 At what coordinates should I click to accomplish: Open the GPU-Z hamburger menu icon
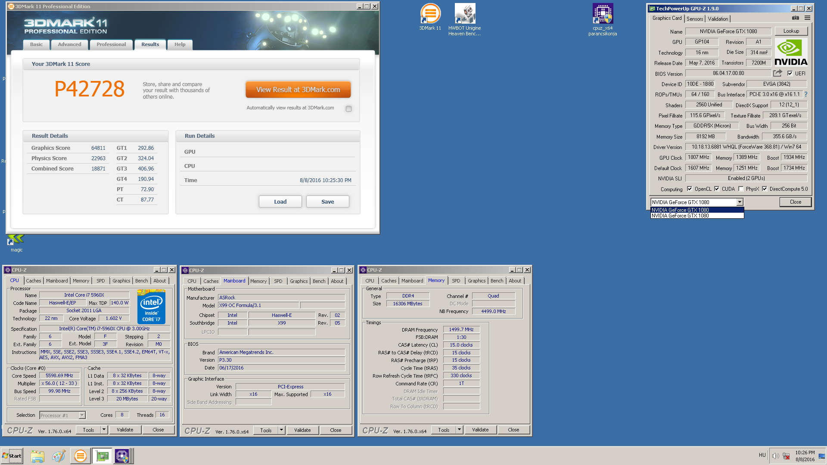point(807,18)
